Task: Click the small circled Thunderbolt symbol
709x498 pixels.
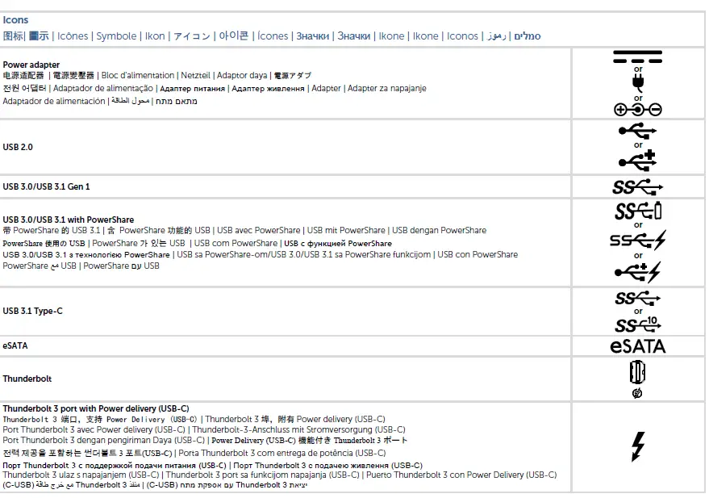Action: coord(637,394)
